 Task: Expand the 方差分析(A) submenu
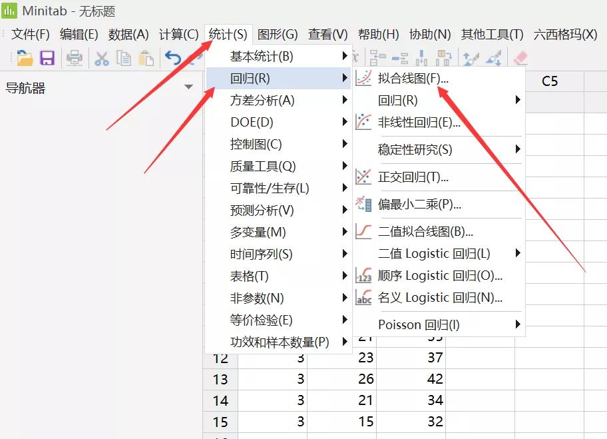point(278,101)
